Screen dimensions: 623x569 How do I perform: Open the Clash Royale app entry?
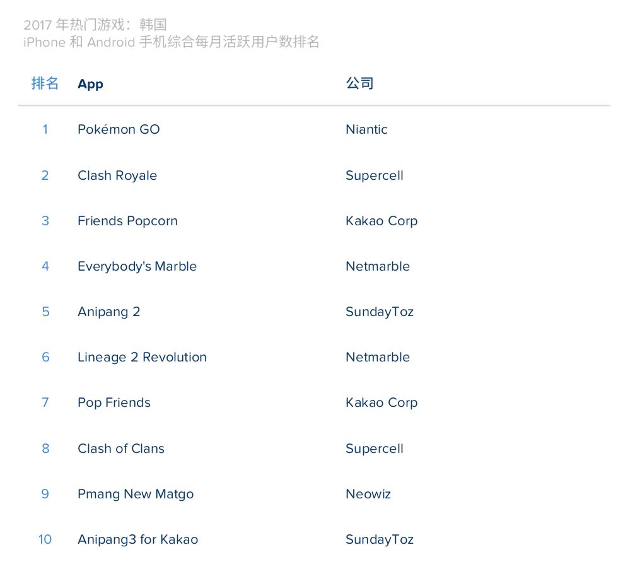pyautogui.click(x=117, y=175)
